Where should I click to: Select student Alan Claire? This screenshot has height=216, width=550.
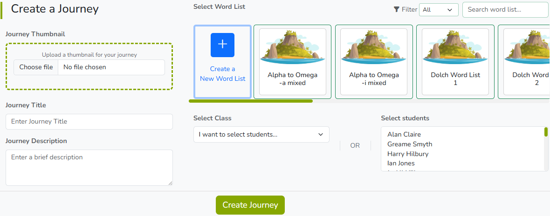404,135
